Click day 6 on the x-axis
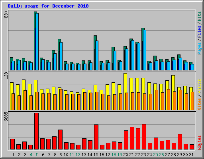Screen dimensions: 204x159 [43, 155]
